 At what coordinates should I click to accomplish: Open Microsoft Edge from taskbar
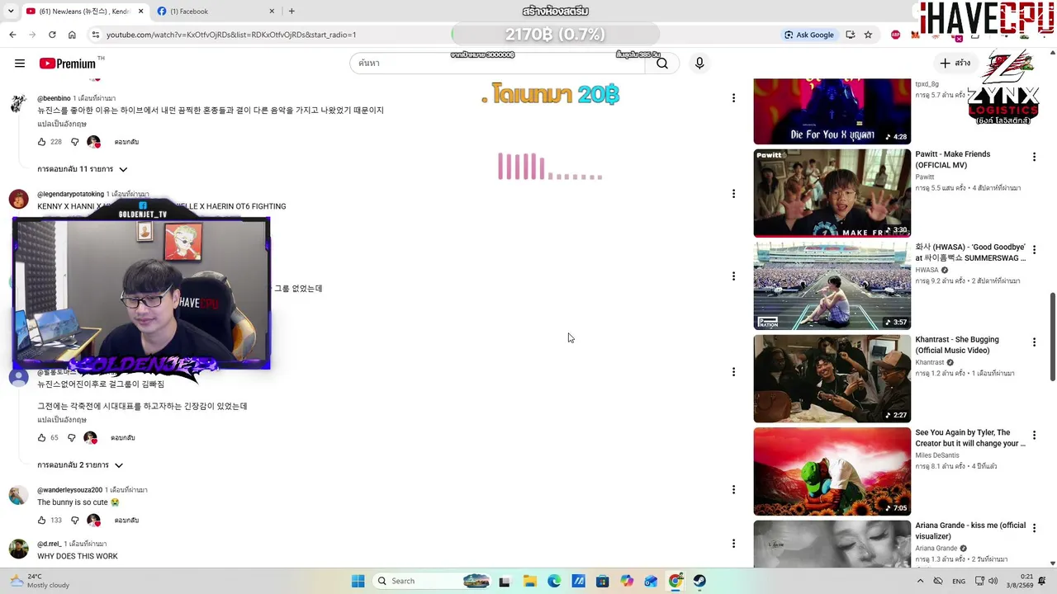(554, 581)
